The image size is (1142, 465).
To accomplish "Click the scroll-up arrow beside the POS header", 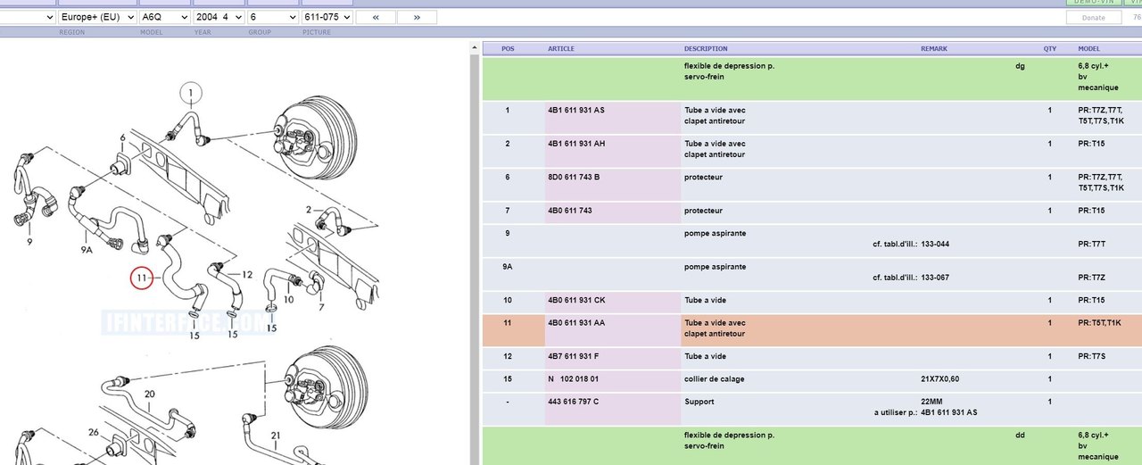I will (x=473, y=49).
